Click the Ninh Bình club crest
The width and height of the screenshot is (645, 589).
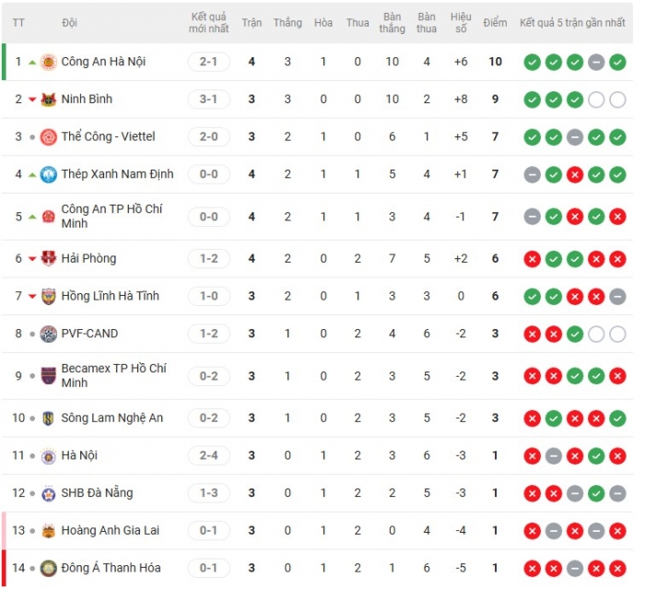(x=49, y=100)
